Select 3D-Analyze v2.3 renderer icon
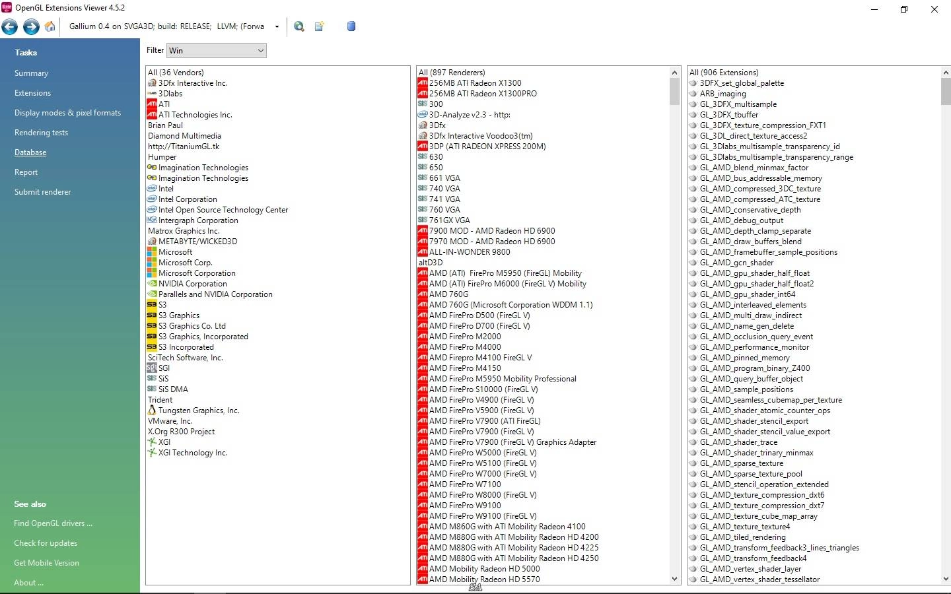The width and height of the screenshot is (951, 594). [423, 115]
